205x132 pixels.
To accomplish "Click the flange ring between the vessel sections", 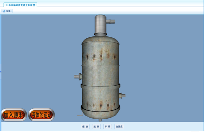I will pyautogui.click(x=100, y=86).
